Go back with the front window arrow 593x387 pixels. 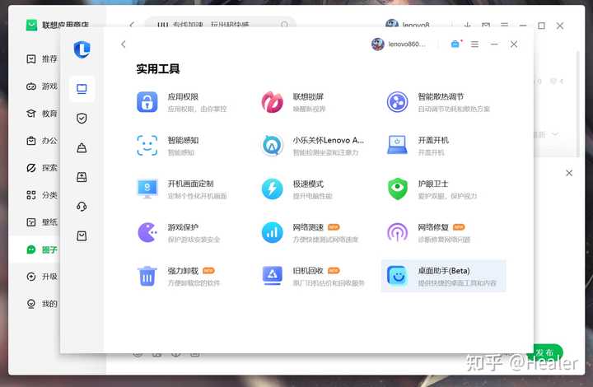pos(124,44)
